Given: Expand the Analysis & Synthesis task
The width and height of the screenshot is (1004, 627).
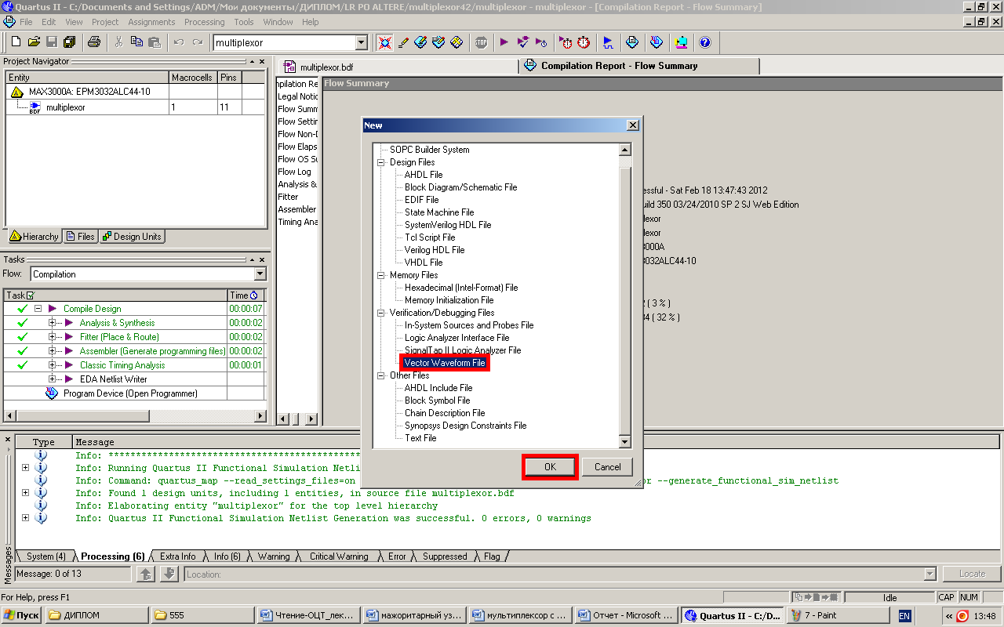Looking at the screenshot, I should pos(53,323).
